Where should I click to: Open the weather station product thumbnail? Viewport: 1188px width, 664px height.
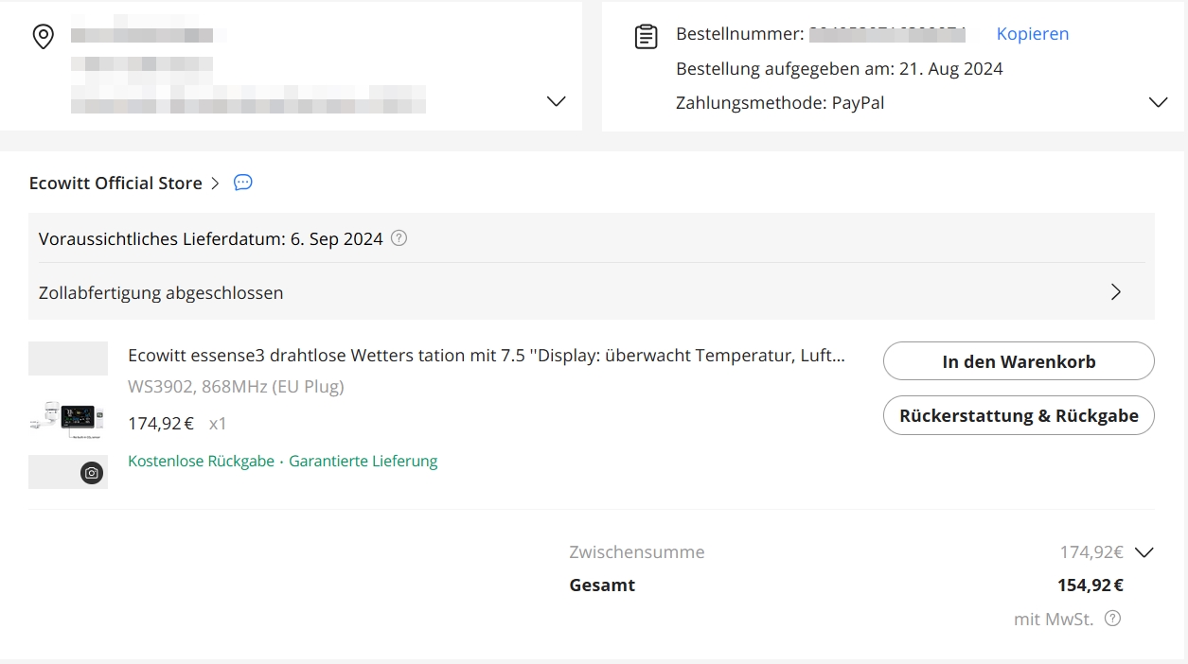click(x=68, y=417)
